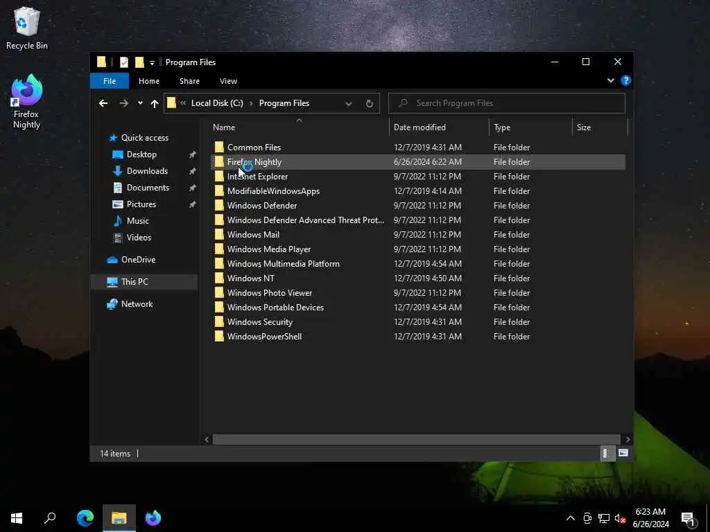Select Quick access in navigation pane
Screen dimensions: 710x532
(x=144, y=138)
